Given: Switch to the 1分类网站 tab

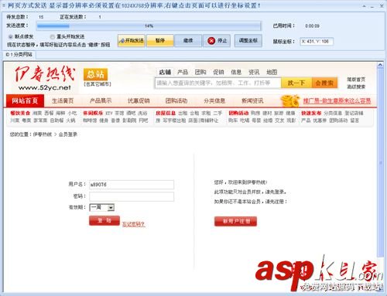Looking at the screenshot, I should point(19,55).
